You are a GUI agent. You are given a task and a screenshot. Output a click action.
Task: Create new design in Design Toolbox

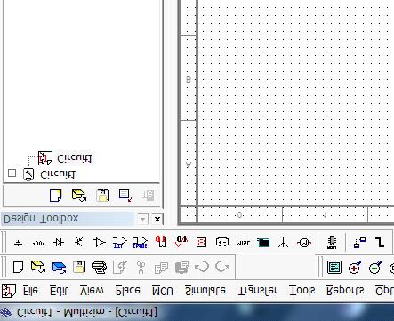click(56, 196)
